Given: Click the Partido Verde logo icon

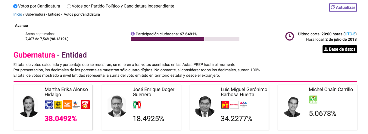Looking at the screenshot, I should [x=313, y=100].
